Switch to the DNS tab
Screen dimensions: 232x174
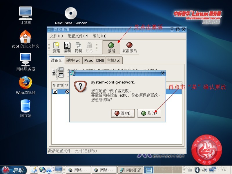(100, 60)
